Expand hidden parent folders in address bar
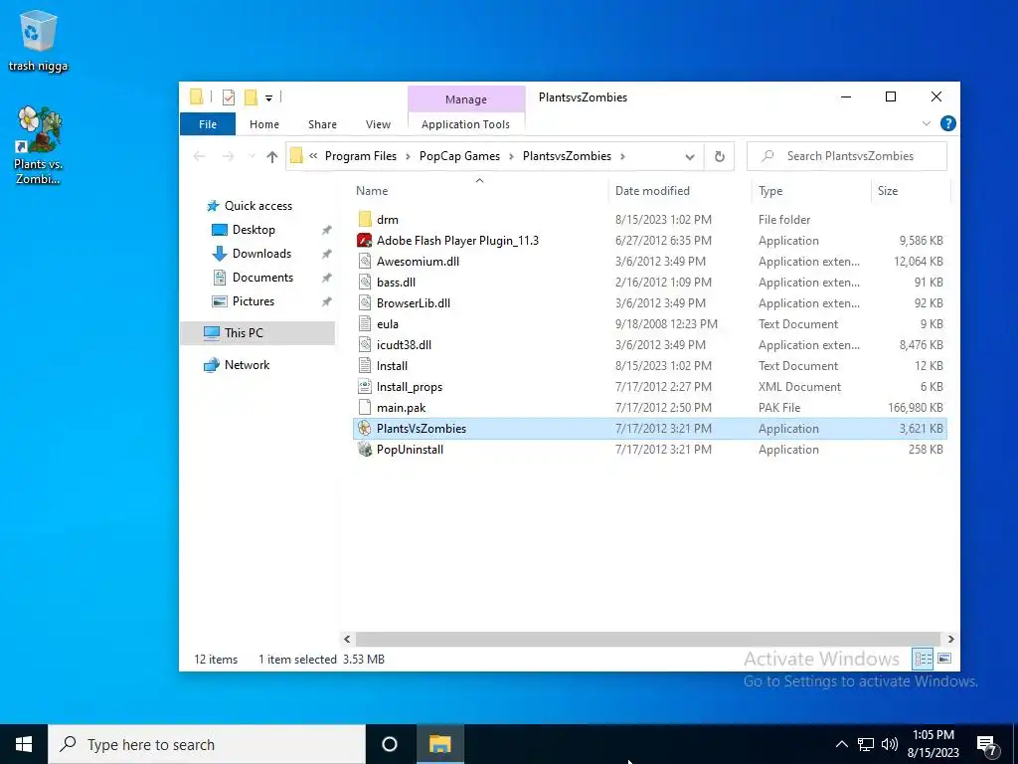 coord(313,156)
